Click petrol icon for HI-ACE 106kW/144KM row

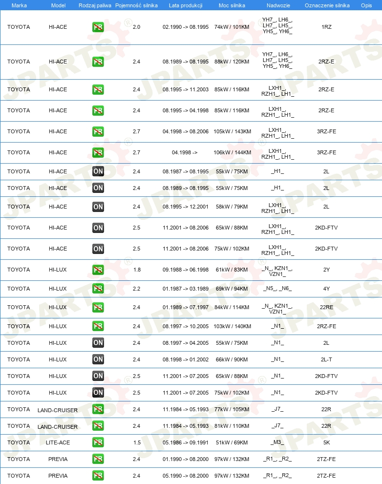(98, 152)
